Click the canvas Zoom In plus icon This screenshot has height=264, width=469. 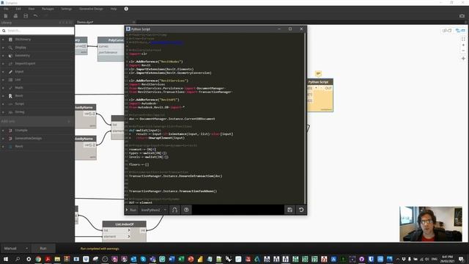click(x=463, y=45)
